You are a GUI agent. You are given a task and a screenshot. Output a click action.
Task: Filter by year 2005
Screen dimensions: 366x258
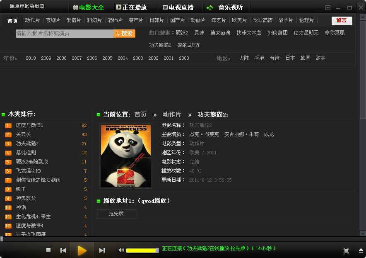tap(107, 58)
